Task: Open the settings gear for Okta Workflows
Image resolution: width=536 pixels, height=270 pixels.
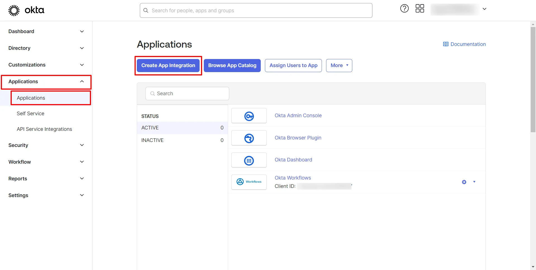Action: [x=464, y=182]
